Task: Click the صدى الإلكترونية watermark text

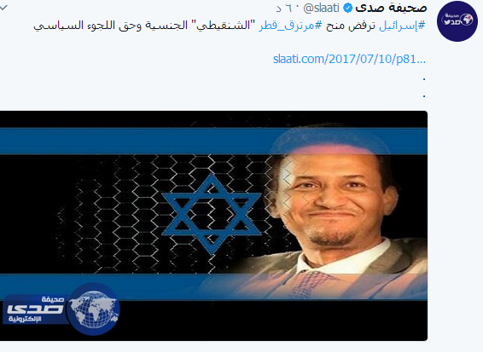Action: [x=35, y=309]
